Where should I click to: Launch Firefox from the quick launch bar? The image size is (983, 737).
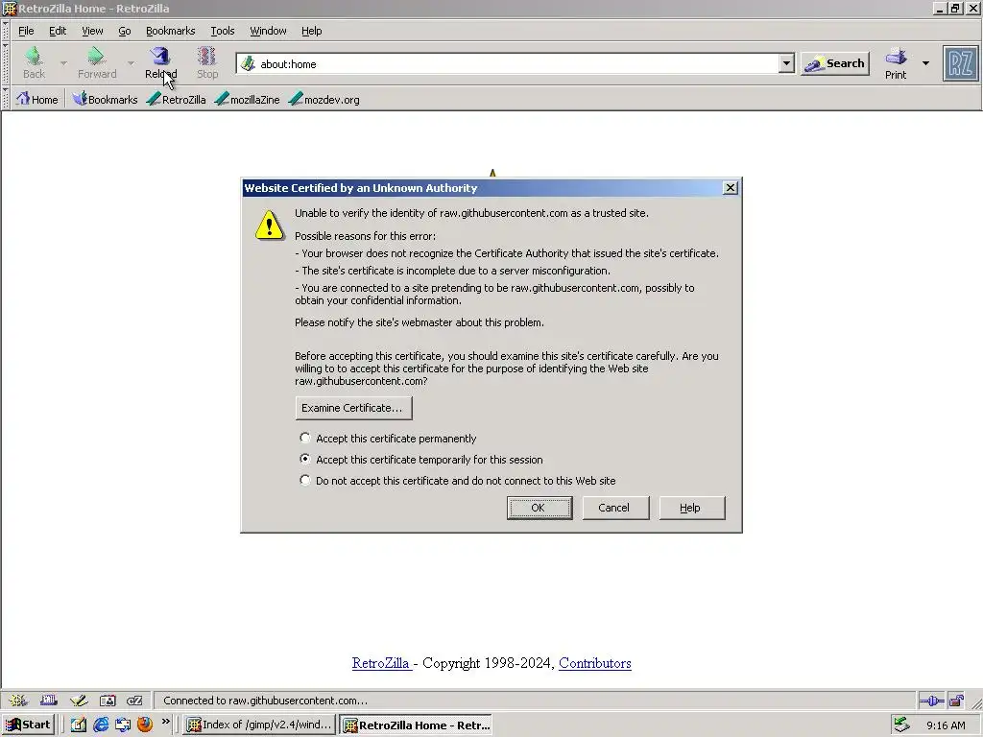(145, 725)
